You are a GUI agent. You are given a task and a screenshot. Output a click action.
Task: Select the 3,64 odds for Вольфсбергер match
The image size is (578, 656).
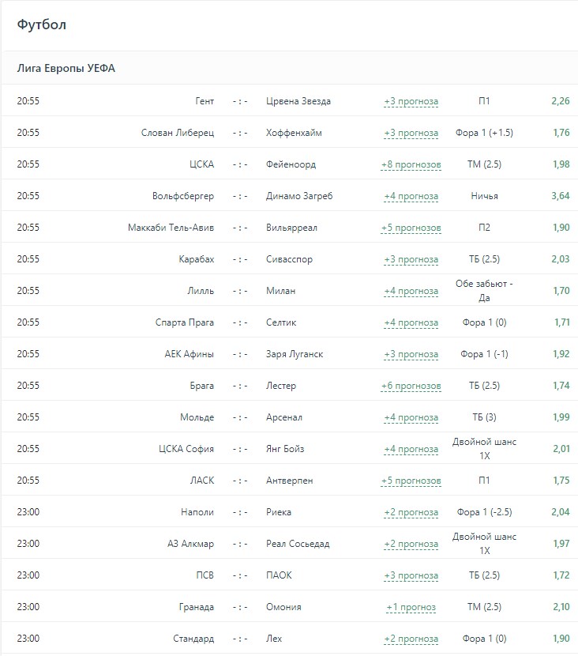tap(561, 196)
